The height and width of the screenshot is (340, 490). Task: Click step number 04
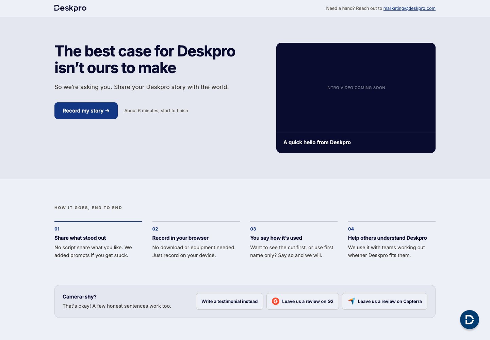click(351, 229)
